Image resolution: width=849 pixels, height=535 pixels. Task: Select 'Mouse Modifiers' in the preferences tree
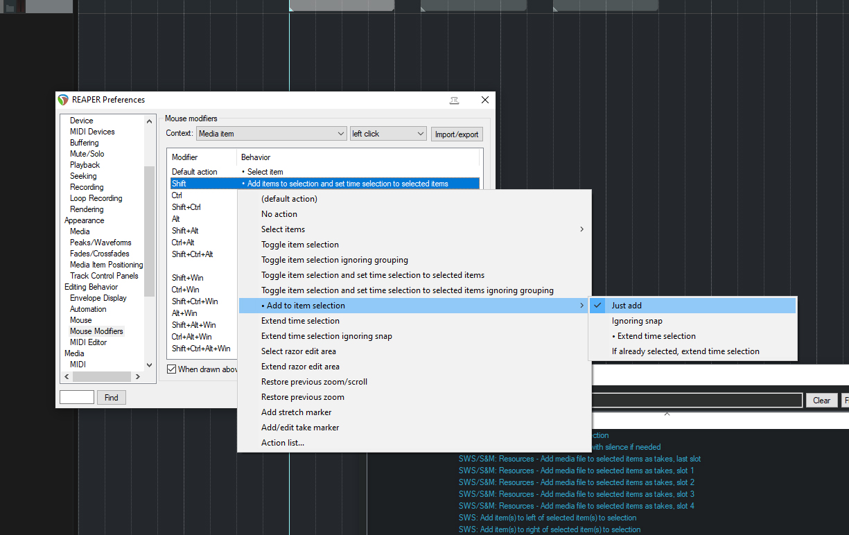(96, 331)
